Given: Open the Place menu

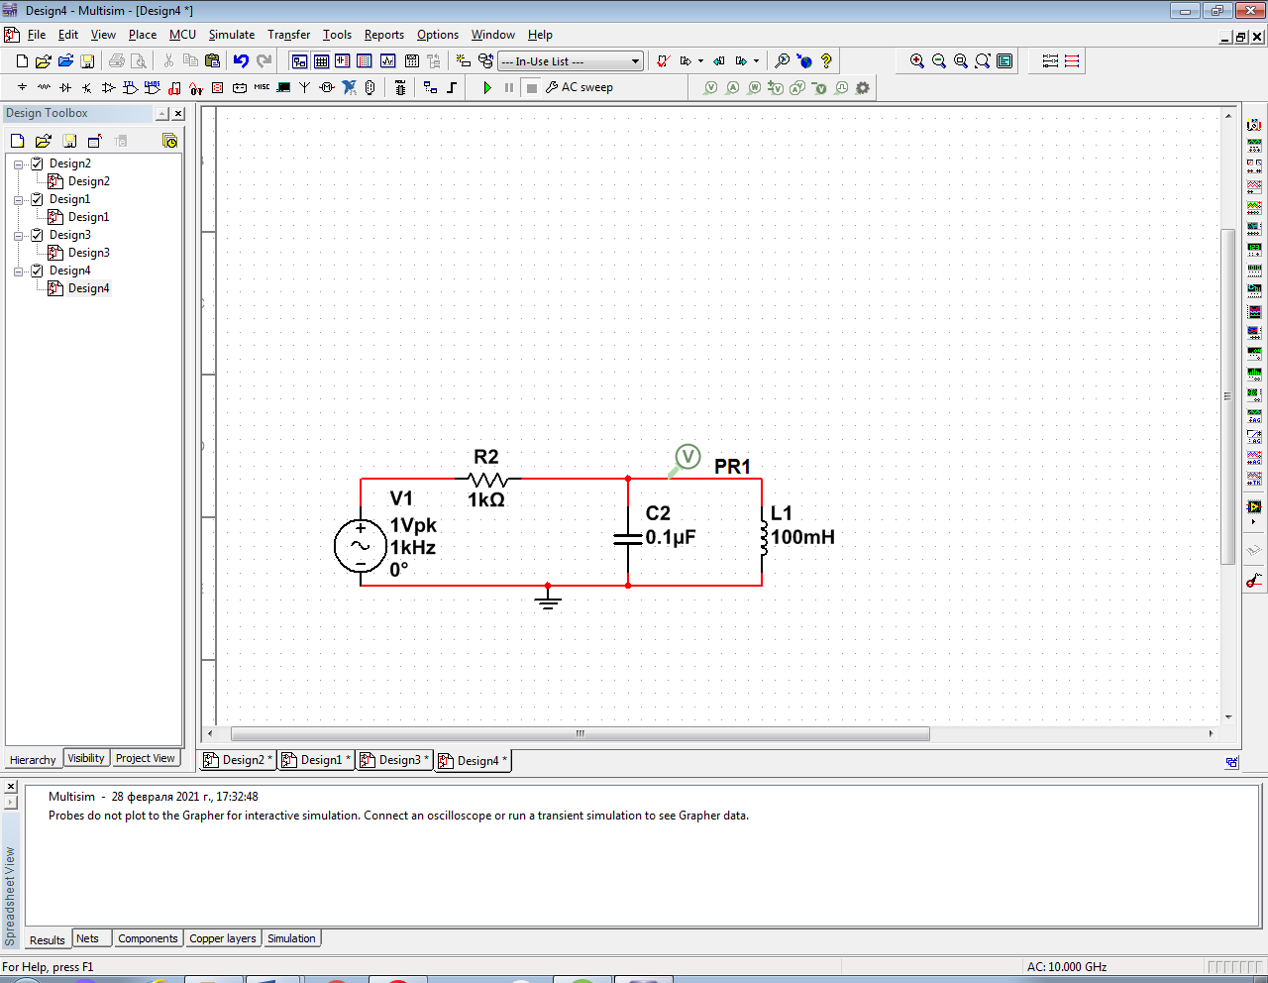Looking at the screenshot, I should (143, 35).
